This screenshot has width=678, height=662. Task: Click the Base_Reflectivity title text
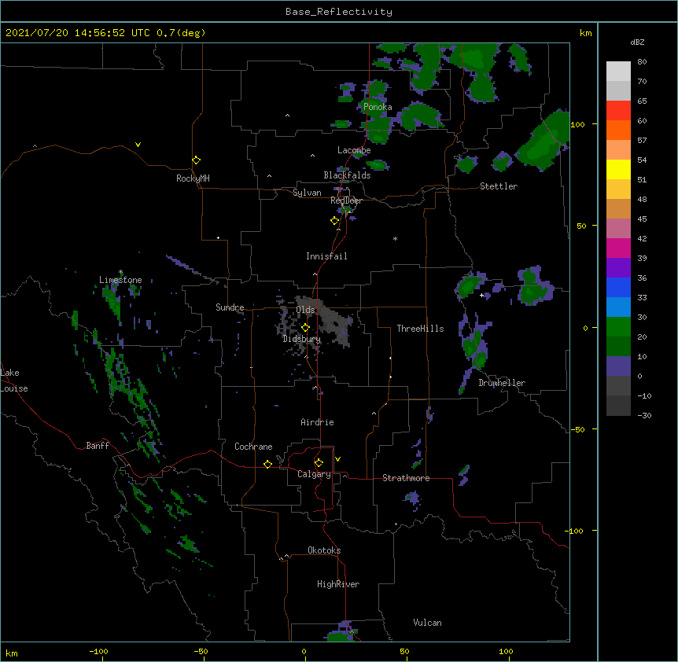[339, 12]
